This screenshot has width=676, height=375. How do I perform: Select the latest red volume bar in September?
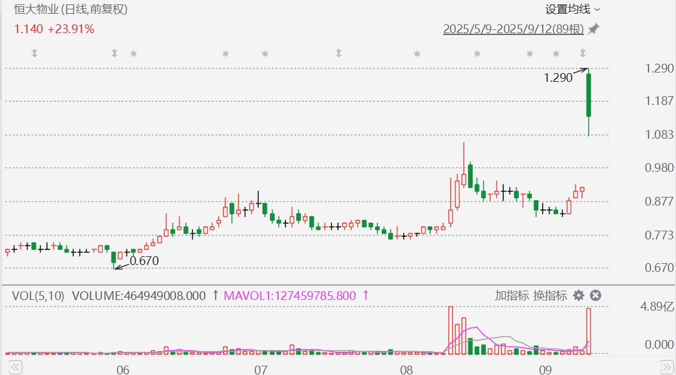(588, 331)
